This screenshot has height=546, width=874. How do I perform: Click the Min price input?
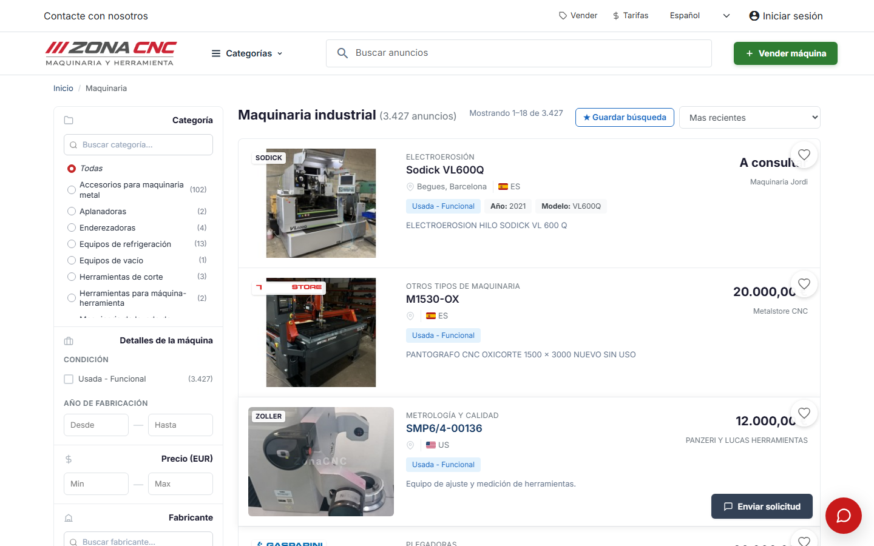pyautogui.click(x=96, y=484)
